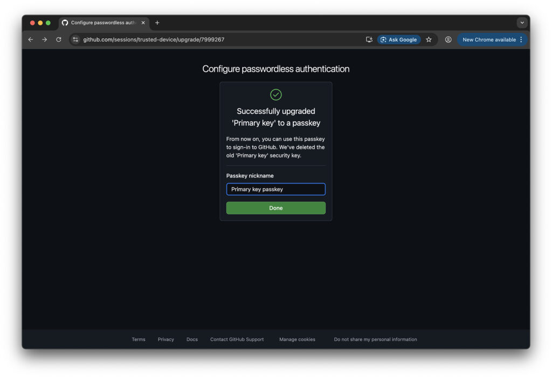The width and height of the screenshot is (552, 378).
Task: View site information icon in address bar
Action: (75, 39)
